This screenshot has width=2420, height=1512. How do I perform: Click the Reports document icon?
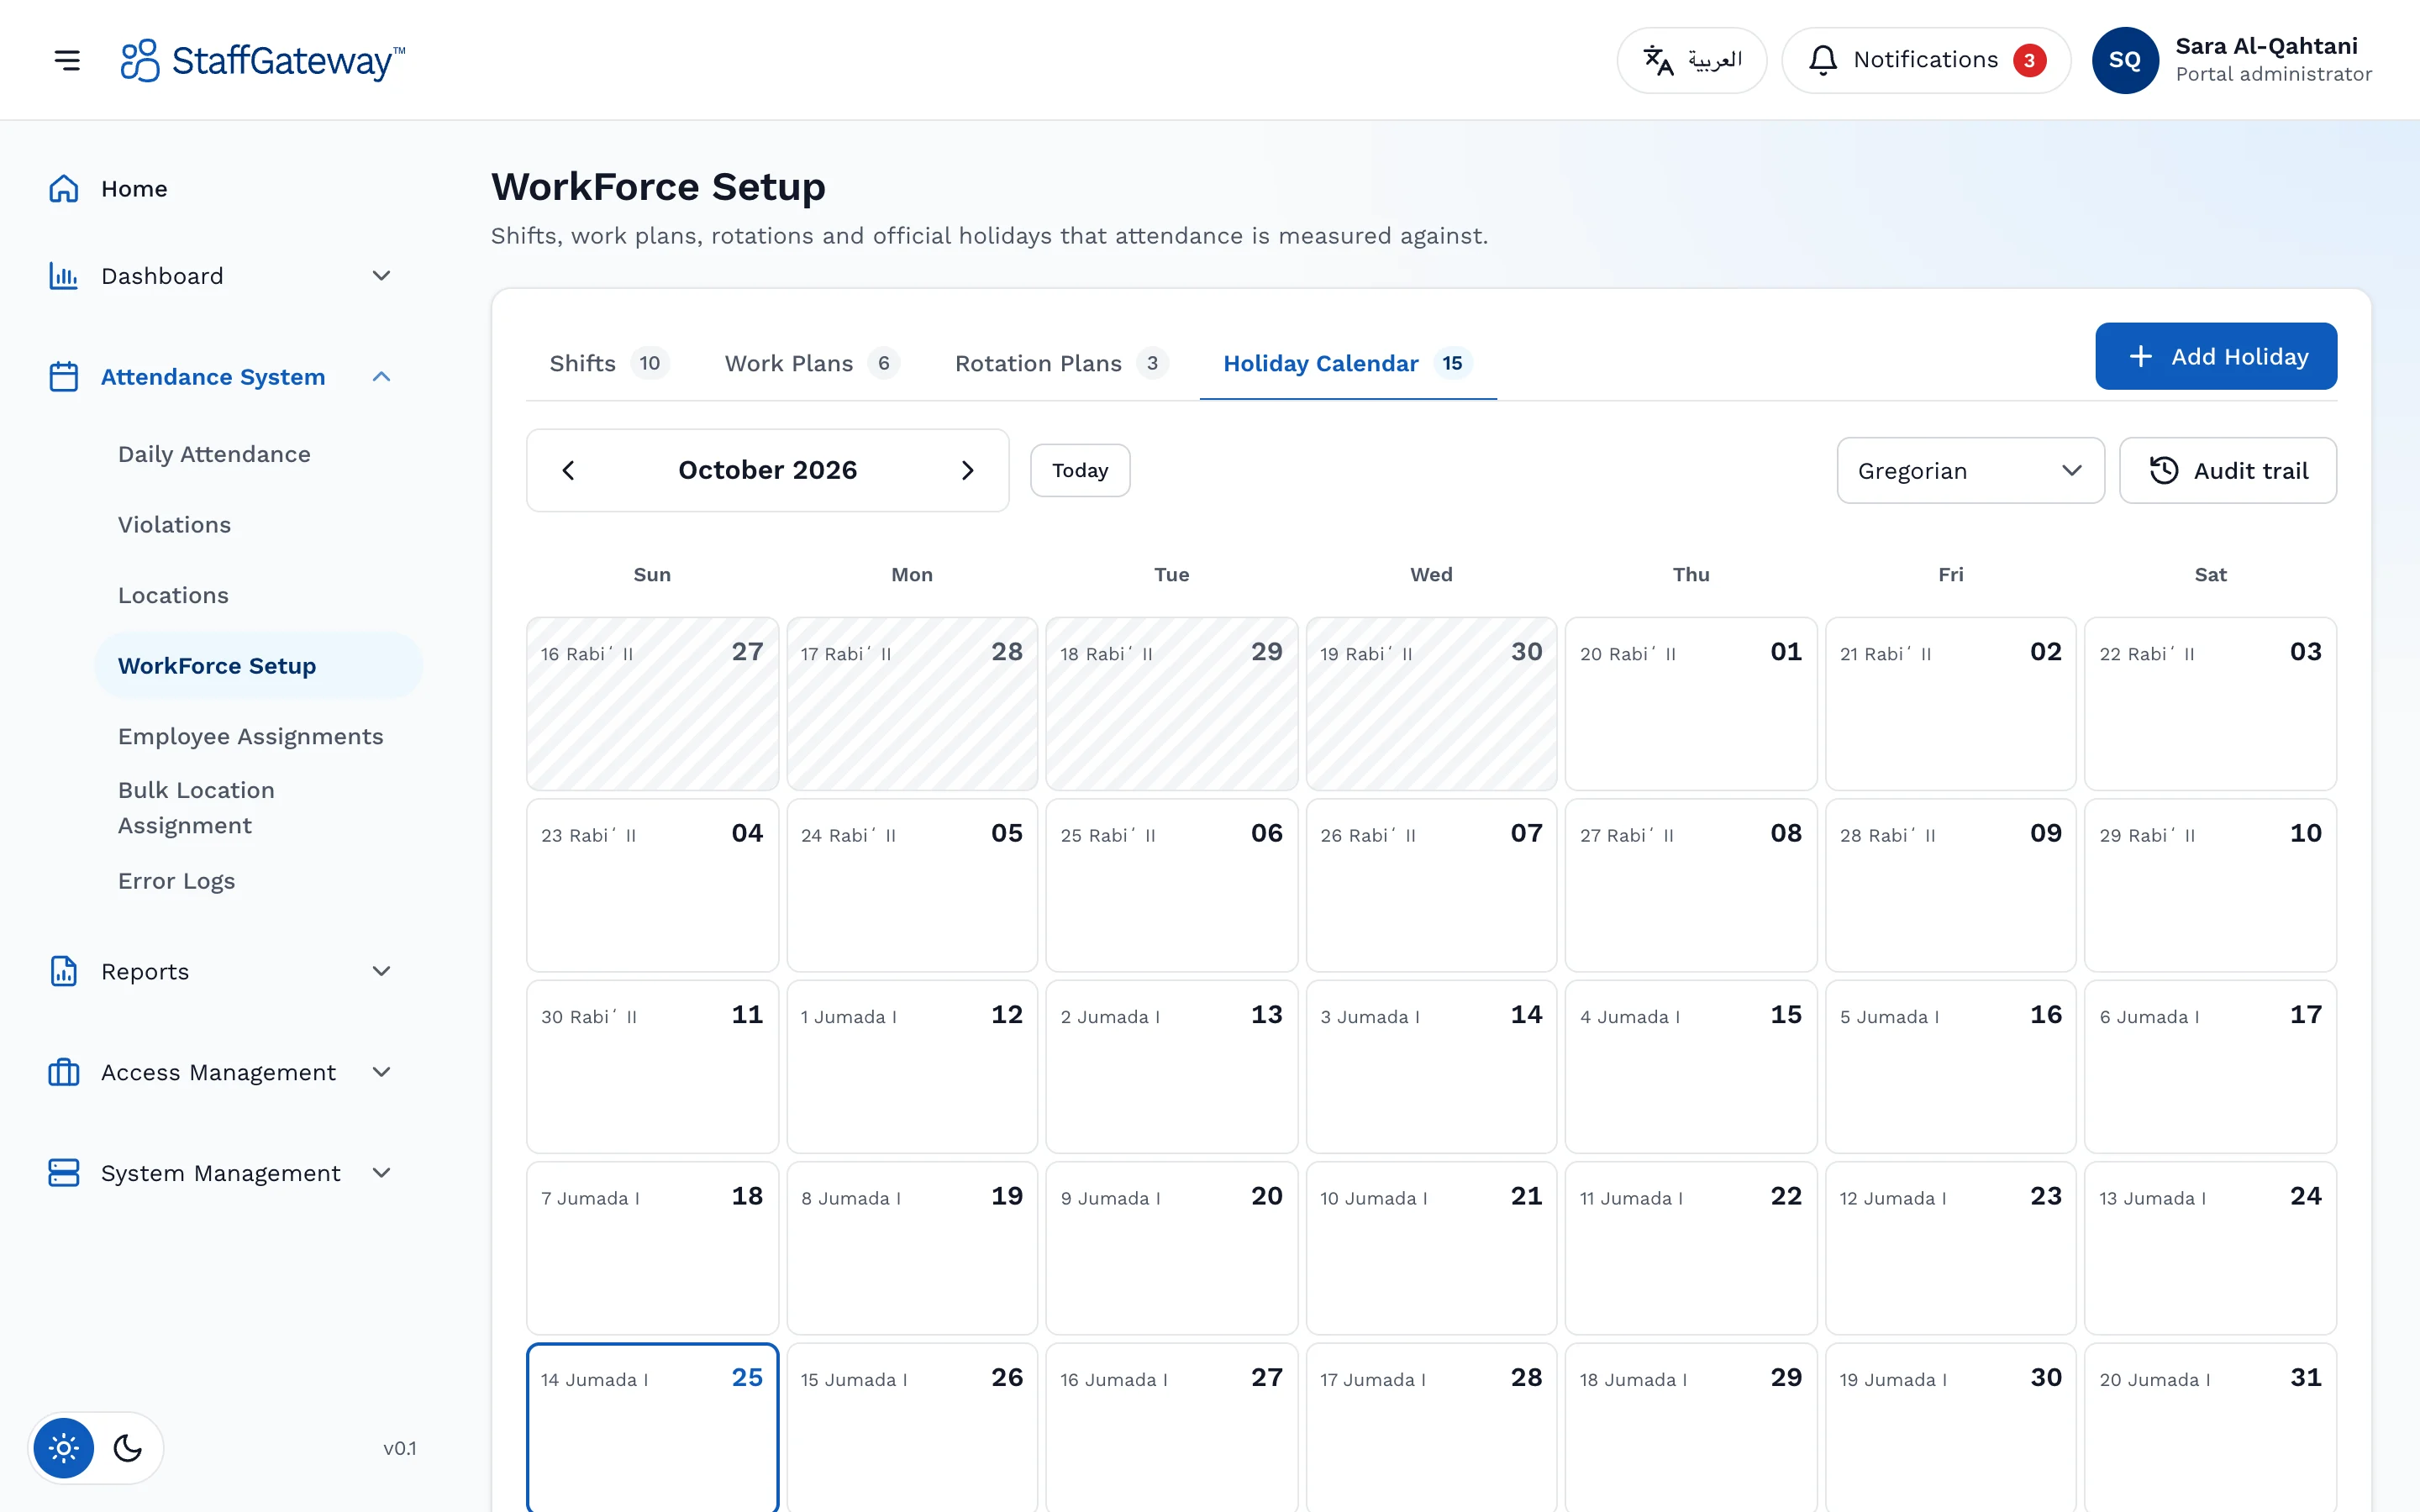coord(64,972)
